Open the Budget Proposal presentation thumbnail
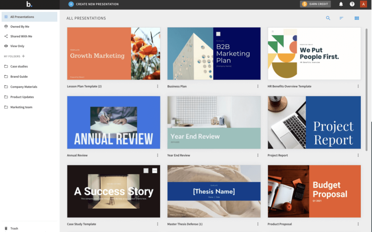The width and height of the screenshot is (372, 232). tap(314, 191)
